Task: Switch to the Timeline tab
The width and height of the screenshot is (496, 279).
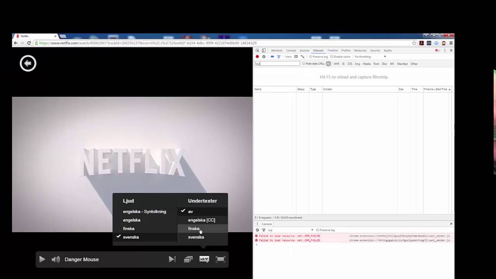Action: pos(332,50)
